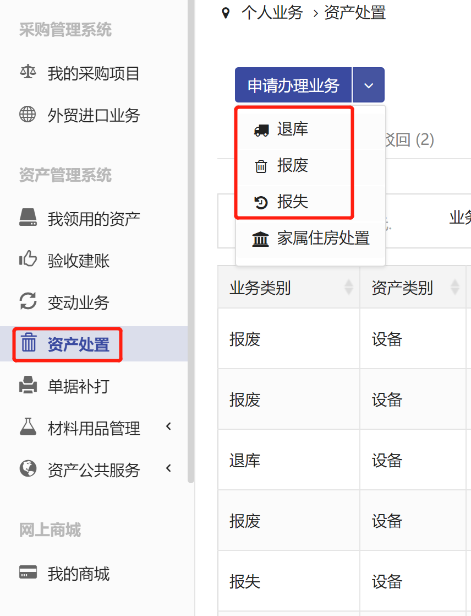Click the flask icon for 材料用品管理
471x616 pixels.
click(28, 427)
